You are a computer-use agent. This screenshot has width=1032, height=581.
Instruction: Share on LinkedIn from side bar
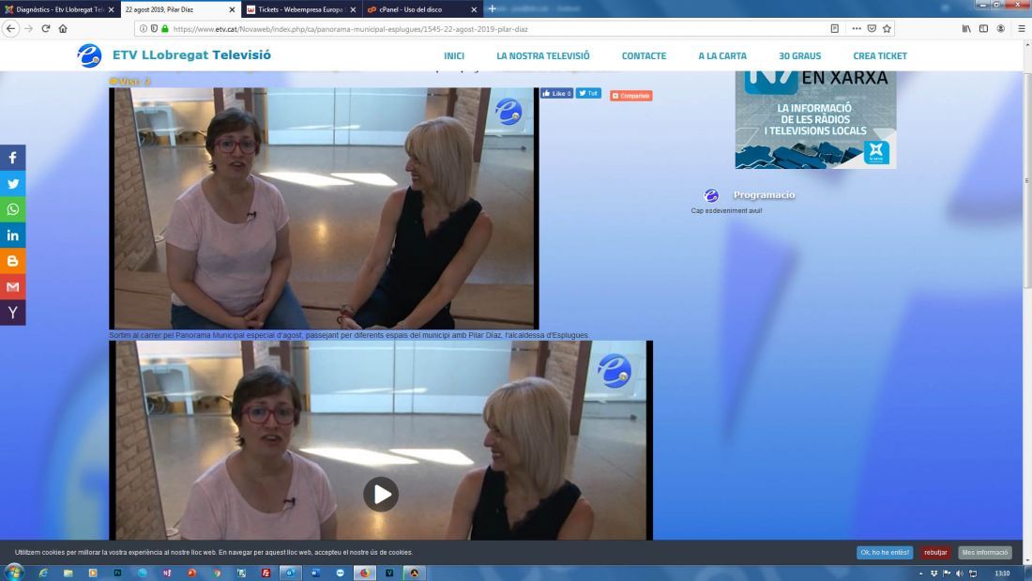point(12,236)
